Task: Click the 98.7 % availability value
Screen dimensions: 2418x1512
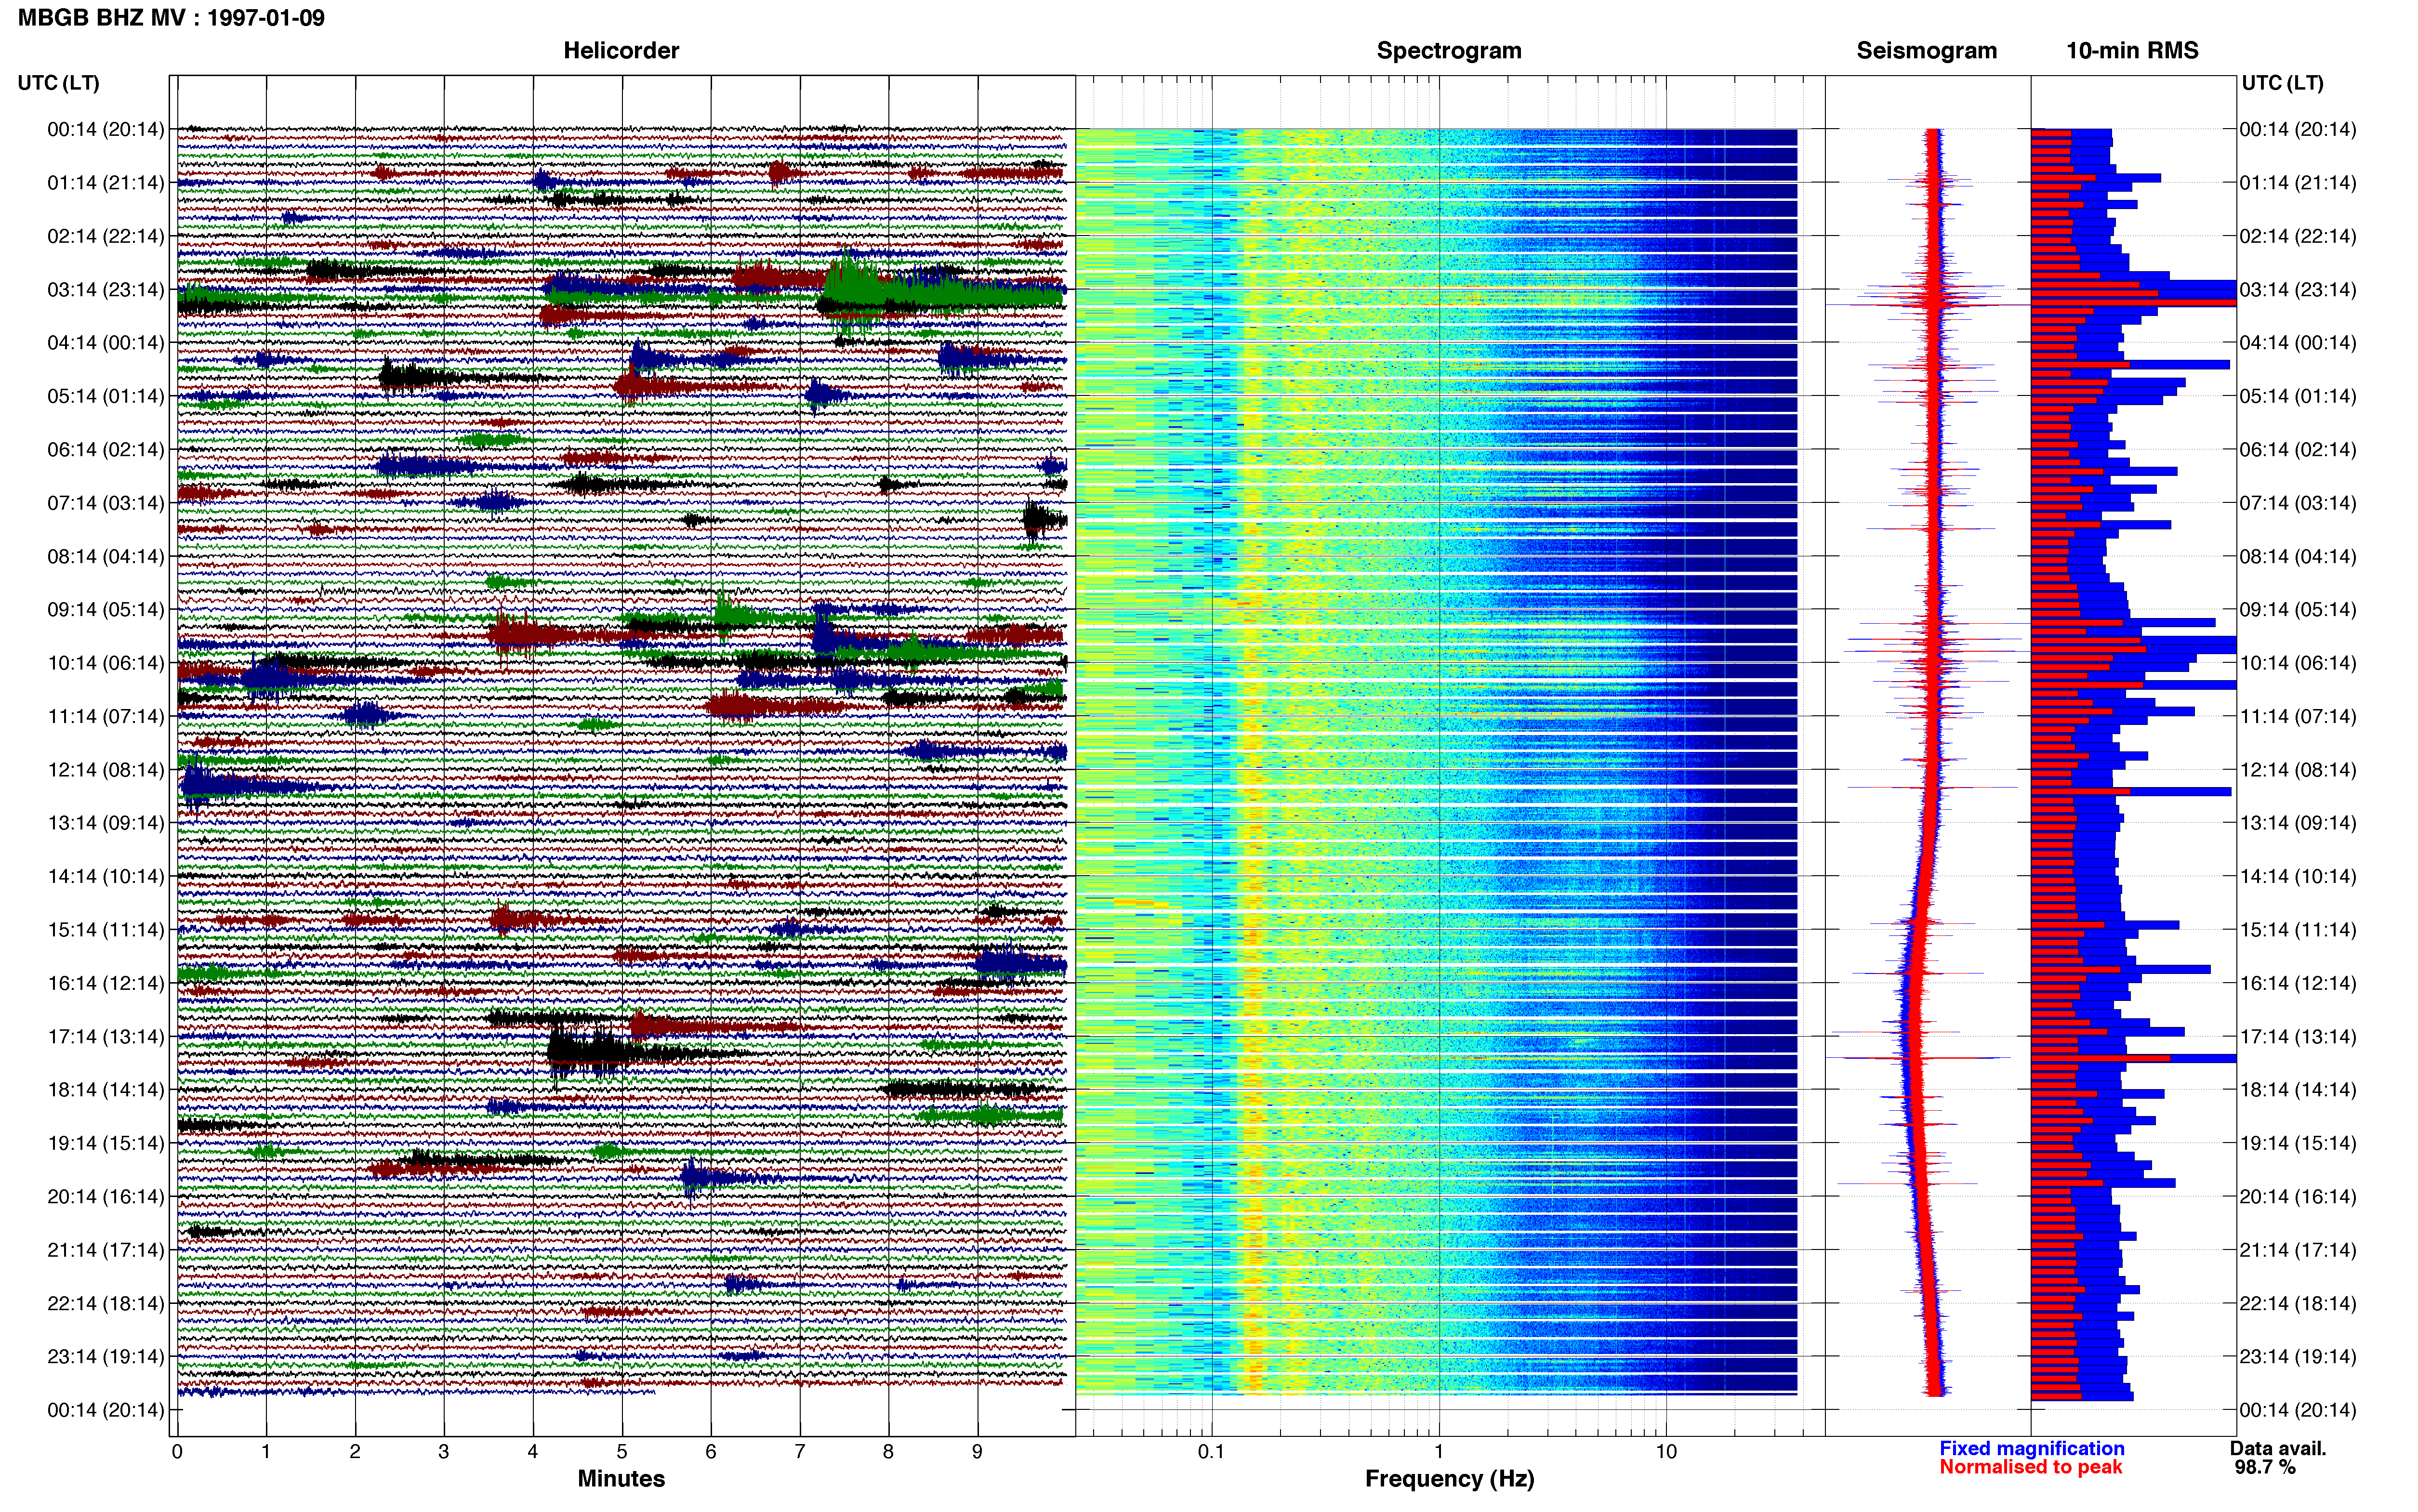Action: click(x=2265, y=1467)
